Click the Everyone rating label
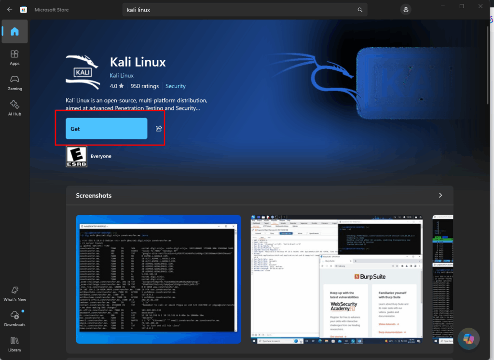The height and width of the screenshot is (360, 494). coord(101,157)
